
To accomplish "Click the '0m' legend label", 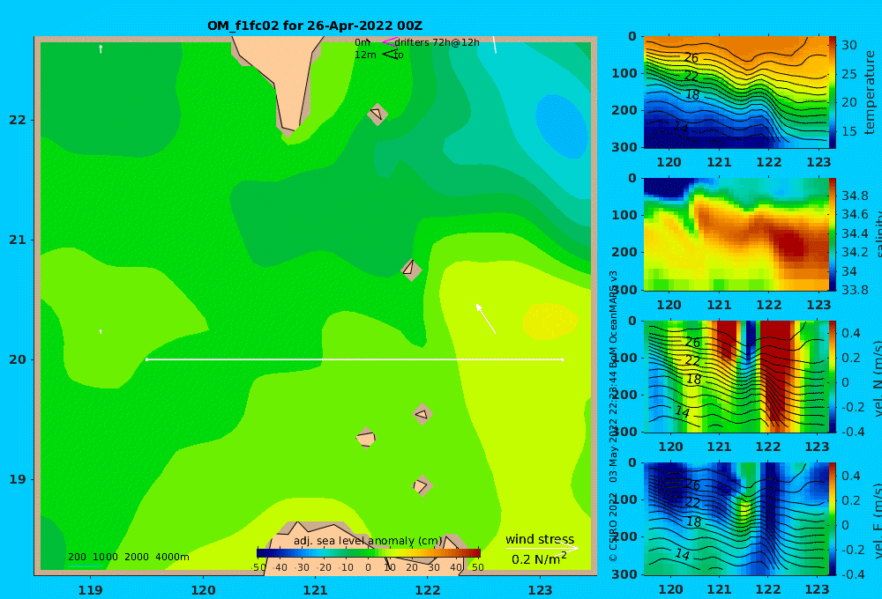I will [363, 42].
